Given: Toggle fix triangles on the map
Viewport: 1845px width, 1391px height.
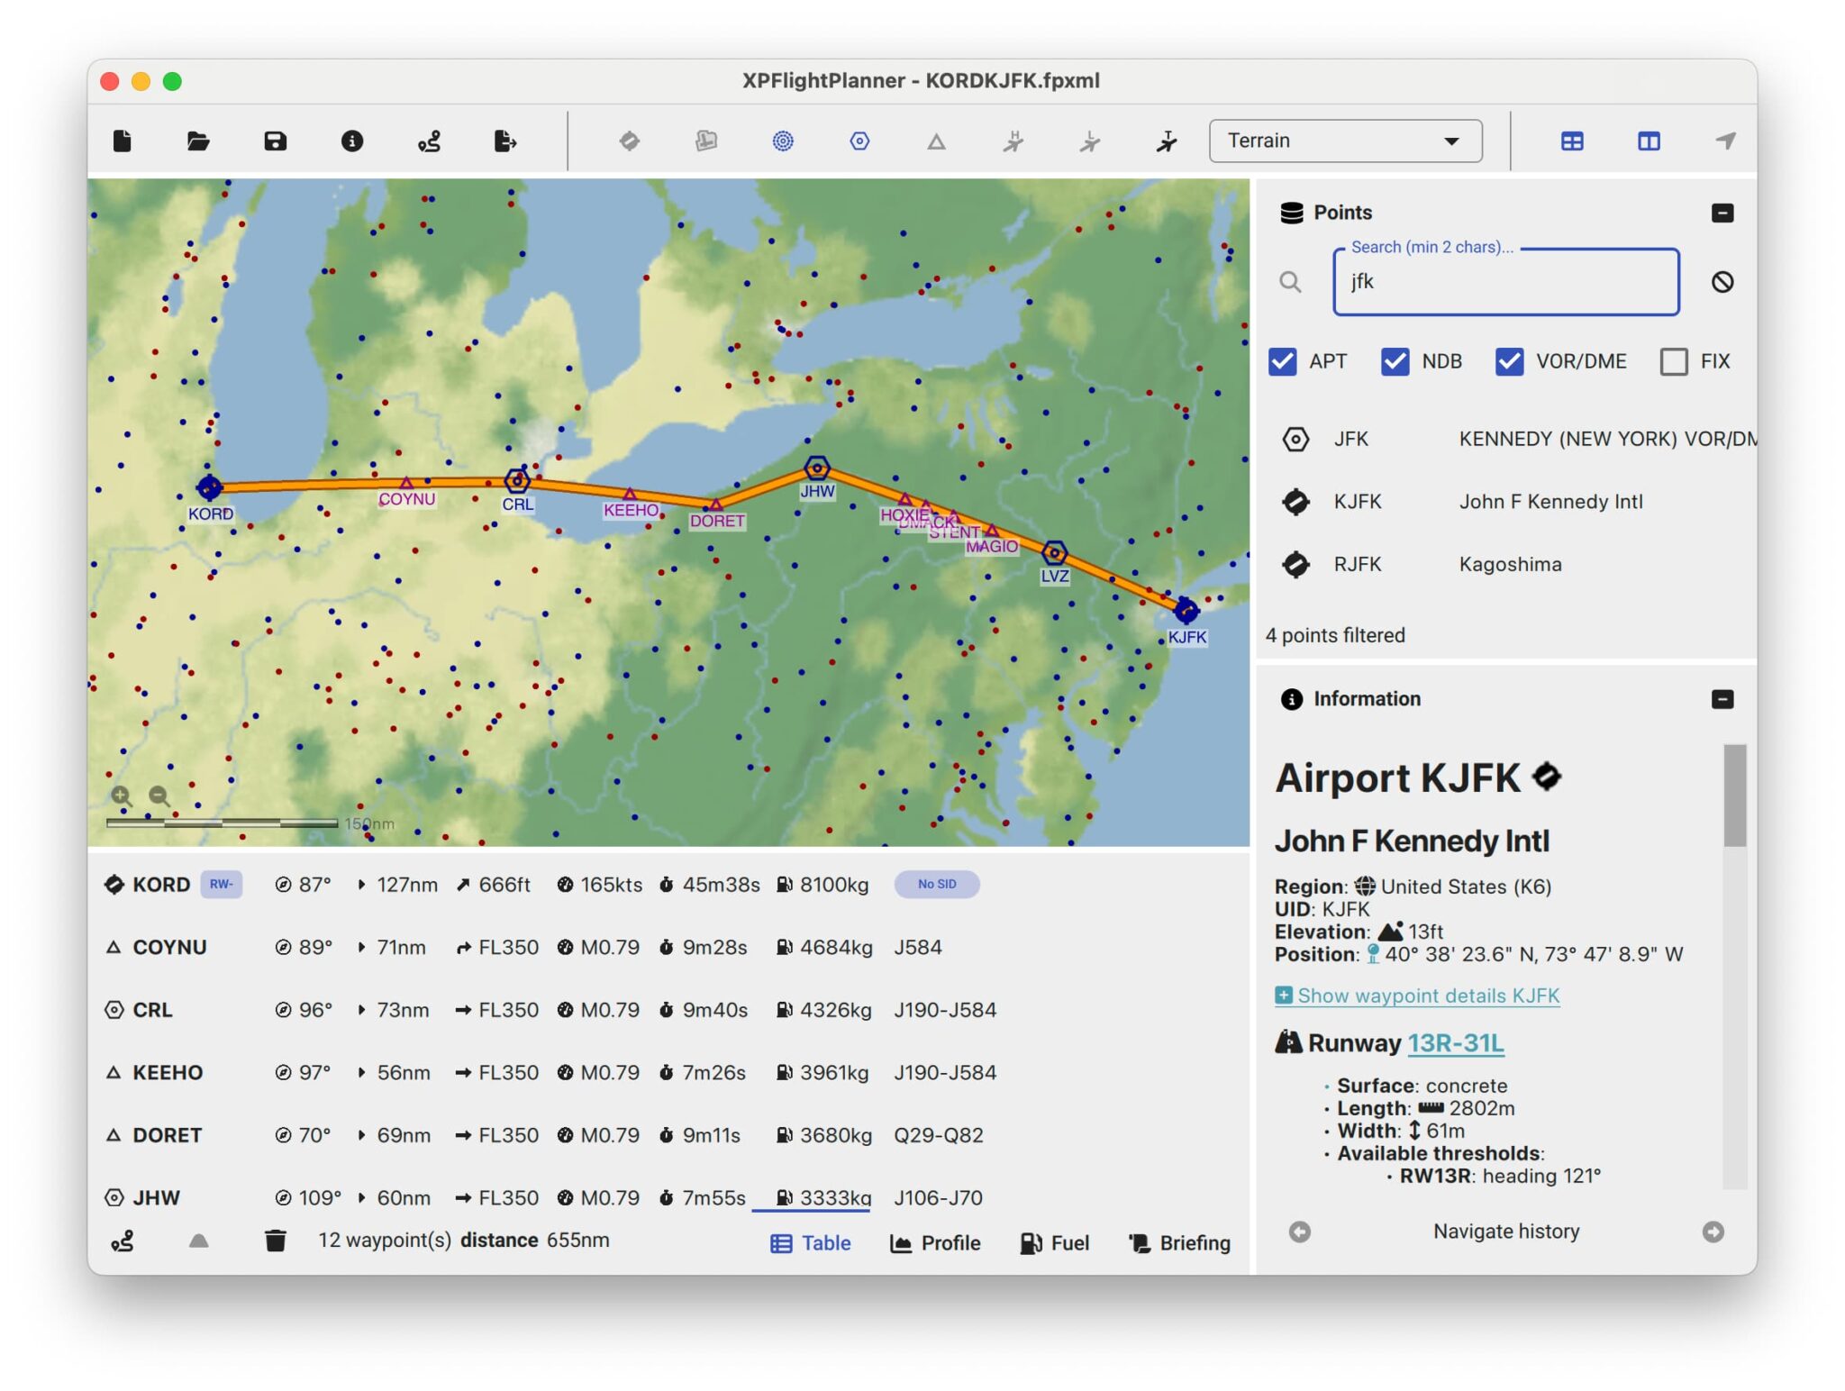Looking at the screenshot, I should click(937, 141).
